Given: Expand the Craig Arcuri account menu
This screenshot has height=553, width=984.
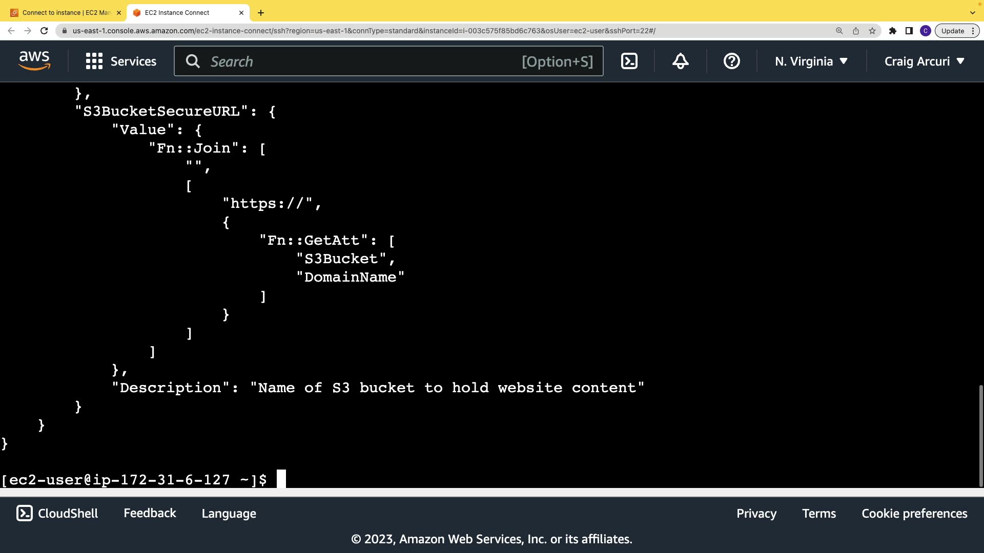Looking at the screenshot, I should coord(925,61).
